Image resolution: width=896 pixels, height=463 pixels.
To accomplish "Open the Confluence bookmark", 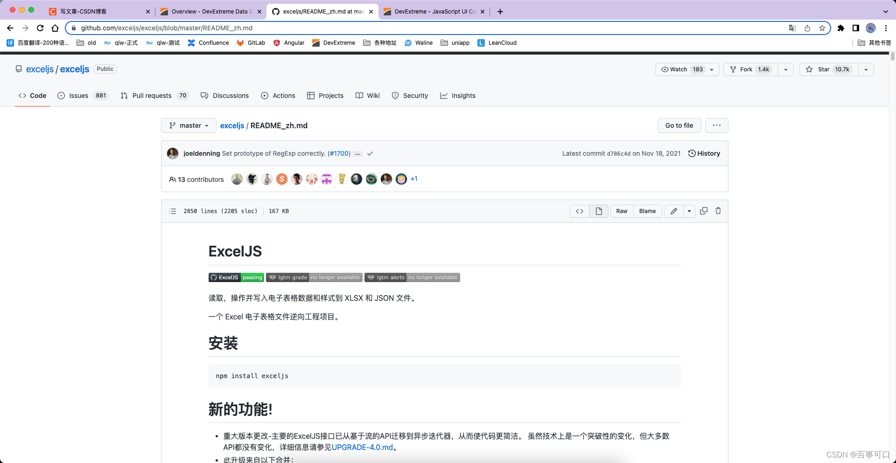I will (208, 43).
